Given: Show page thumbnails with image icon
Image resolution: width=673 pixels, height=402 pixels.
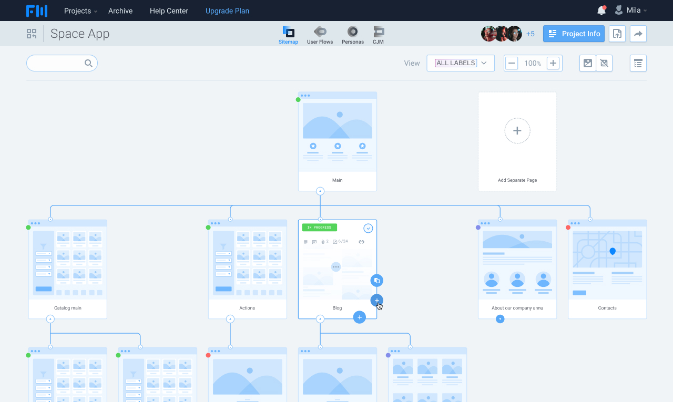Looking at the screenshot, I should point(588,63).
